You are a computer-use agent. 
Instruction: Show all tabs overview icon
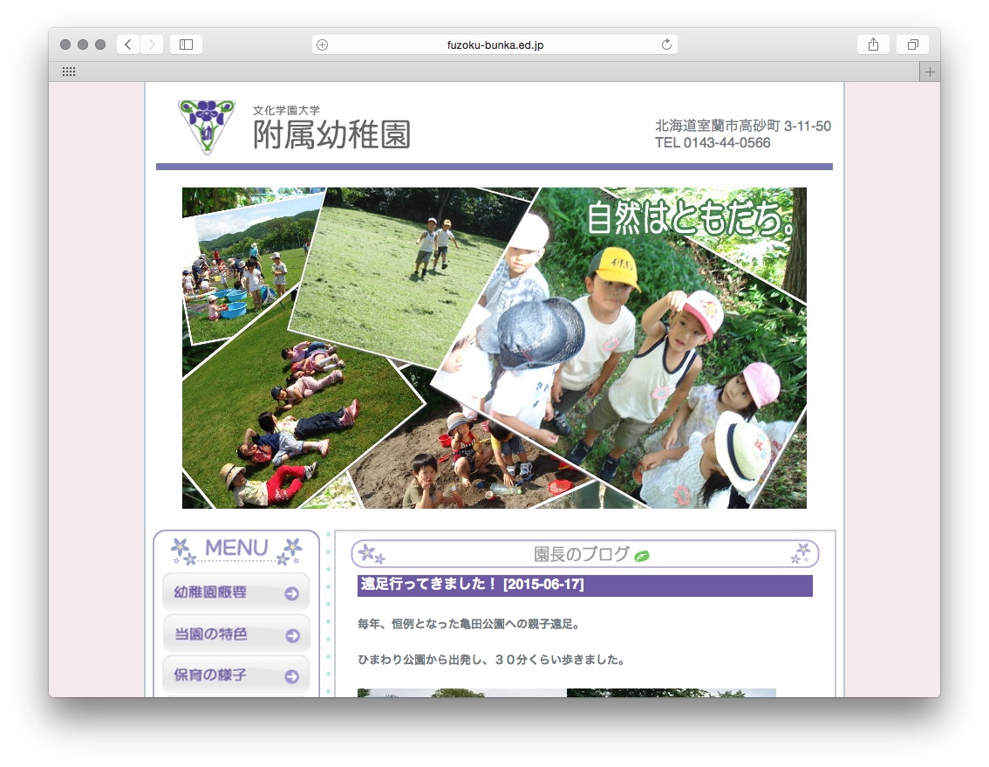pos(912,45)
